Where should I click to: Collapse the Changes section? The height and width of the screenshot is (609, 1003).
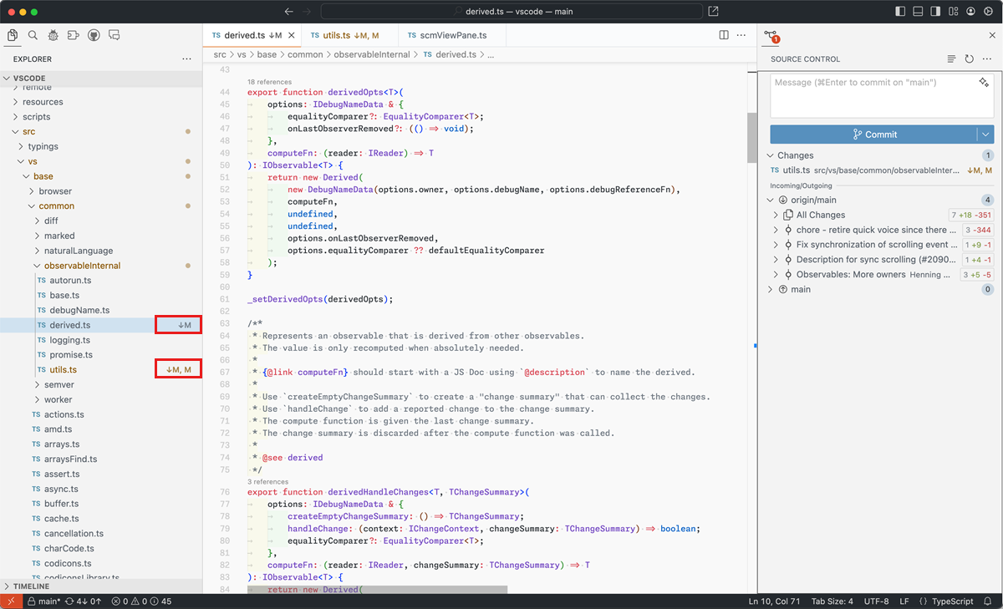coord(771,155)
